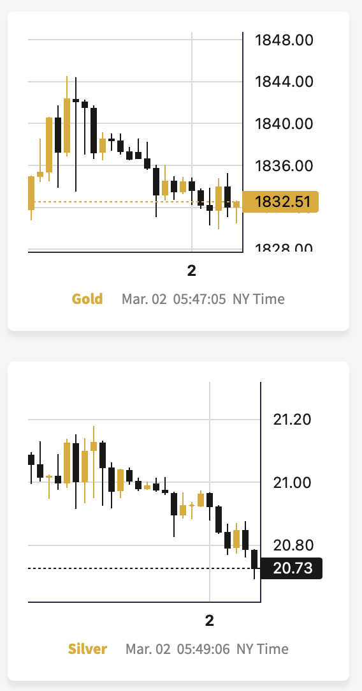Click the gold price tag 1832.51
Viewport: 362px width, 691px height.
(280, 202)
